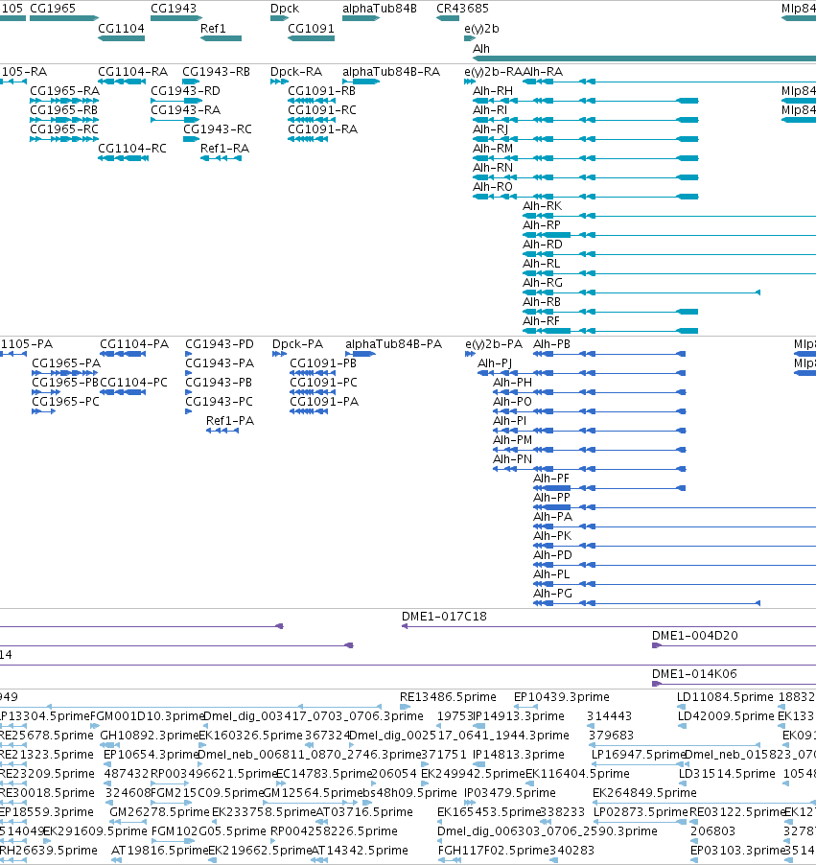The width and height of the screenshot is (816, 865).
Task: Click transcript Alh-RP
Action: click(669, 235)
